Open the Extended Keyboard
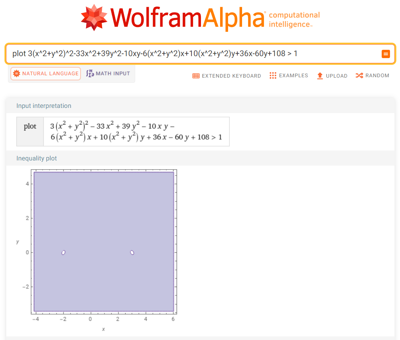The height and width of the screenshot is (340, 400). tap(227, 76)
